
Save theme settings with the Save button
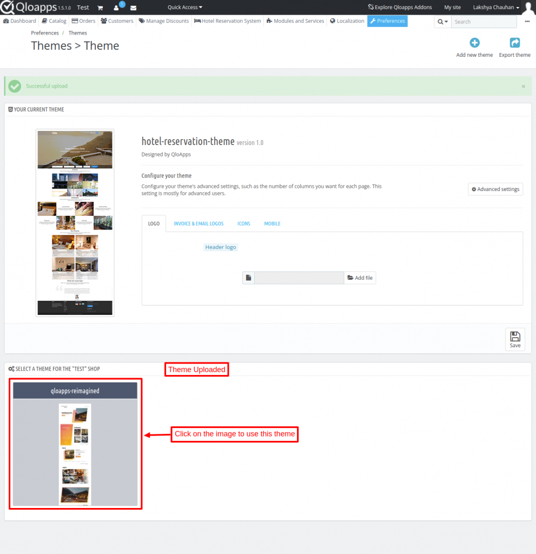515,340
